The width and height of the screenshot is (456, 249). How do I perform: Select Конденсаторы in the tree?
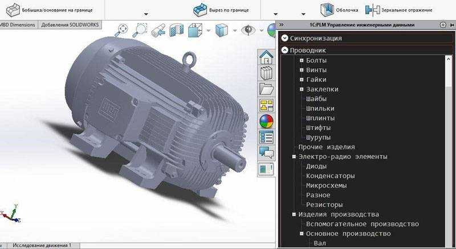pyautogui.click(x=330, y=176)
